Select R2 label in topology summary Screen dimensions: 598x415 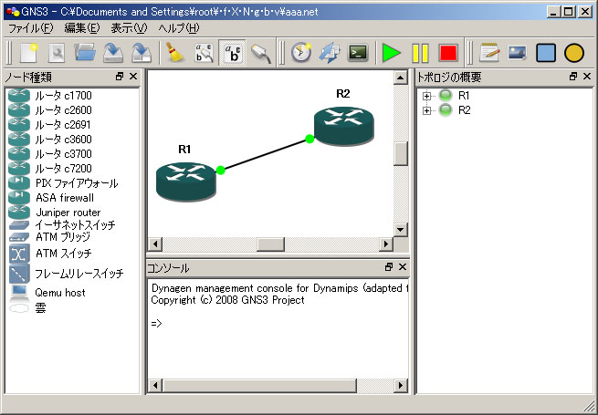(x=464, y=110)
